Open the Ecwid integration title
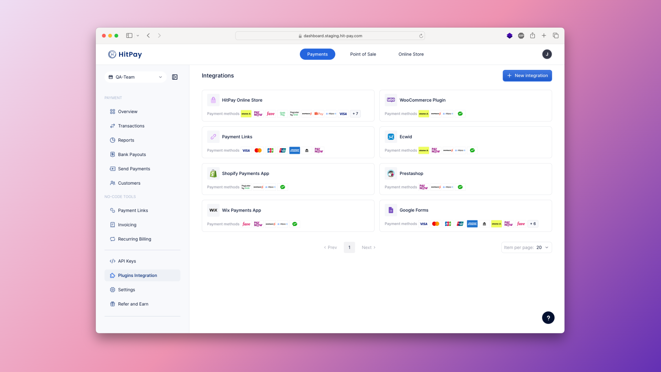661x372 pixels. click(x=406, y=137)
